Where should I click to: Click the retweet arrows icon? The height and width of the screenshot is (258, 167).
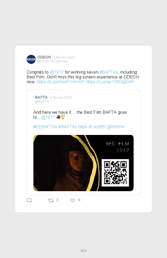click(51, 200)
